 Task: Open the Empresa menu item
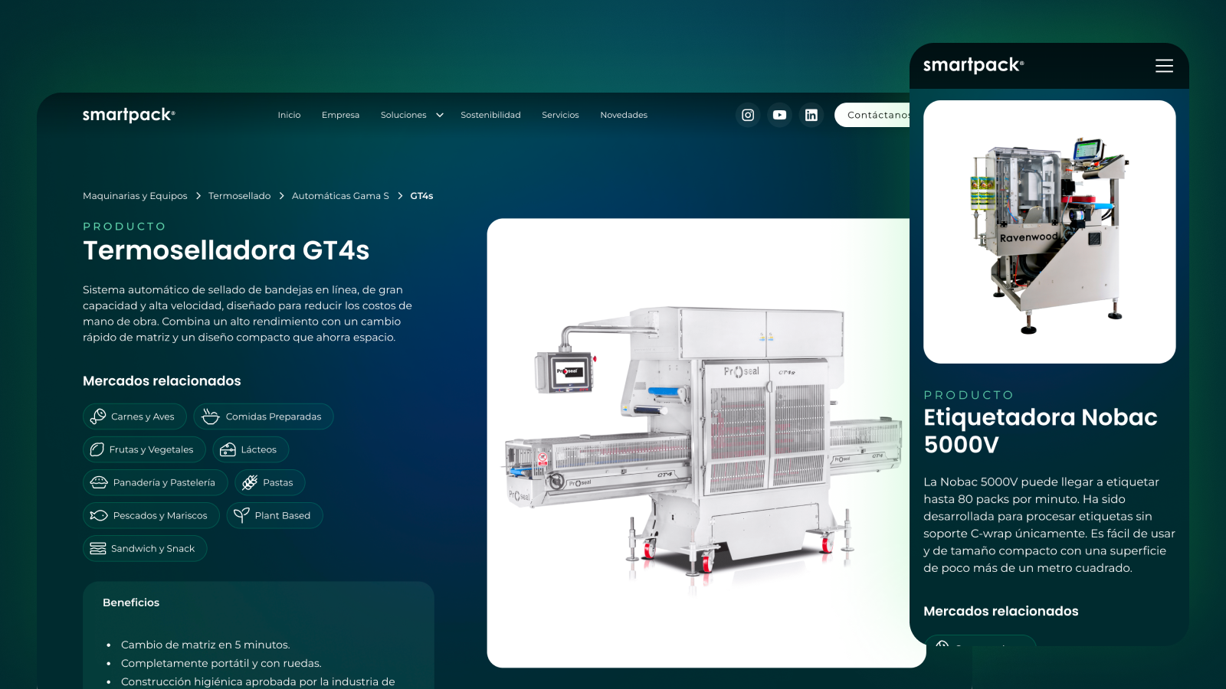point(340,115)
